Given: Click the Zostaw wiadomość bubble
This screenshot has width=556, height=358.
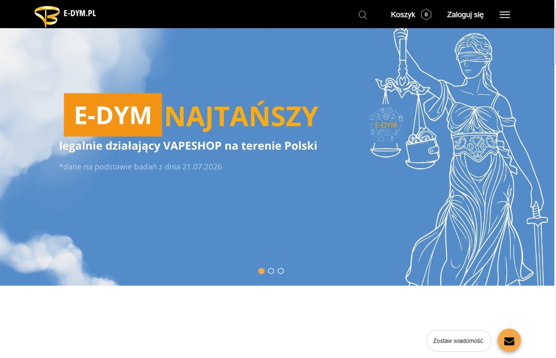Looking at the screenshot, I should point(458,341).
